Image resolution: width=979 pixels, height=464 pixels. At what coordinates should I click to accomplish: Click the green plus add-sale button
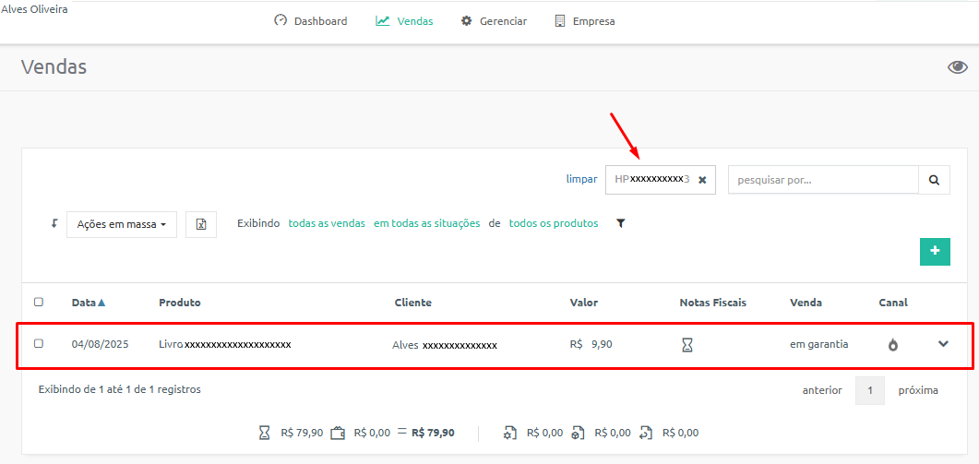point(935,252)
